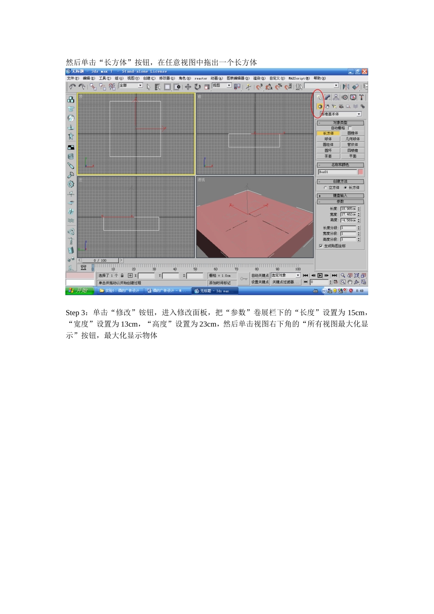Open the Hierarchy command panel tab

(336, 97)
